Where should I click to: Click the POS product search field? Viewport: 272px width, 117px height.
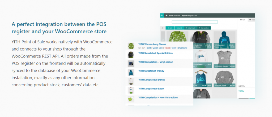[x=194, y=22]
